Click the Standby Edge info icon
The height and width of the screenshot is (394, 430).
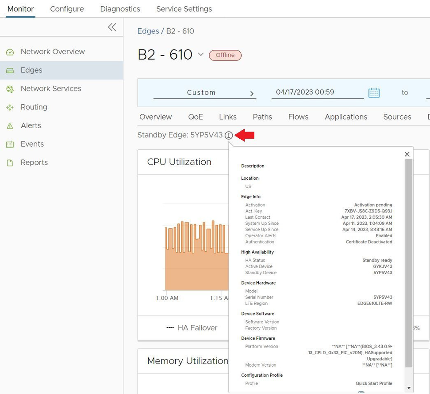click(x=228, y=136)
